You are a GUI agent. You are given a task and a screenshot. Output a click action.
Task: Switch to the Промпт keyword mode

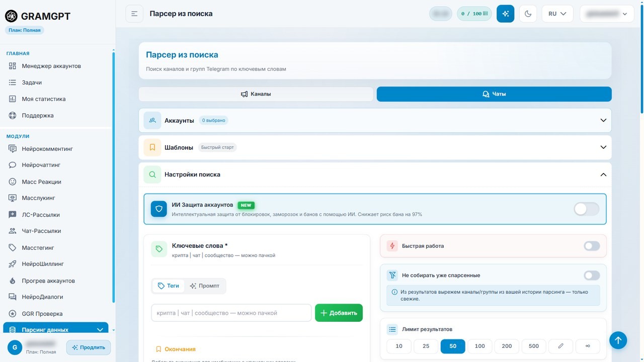coord(205,286)
